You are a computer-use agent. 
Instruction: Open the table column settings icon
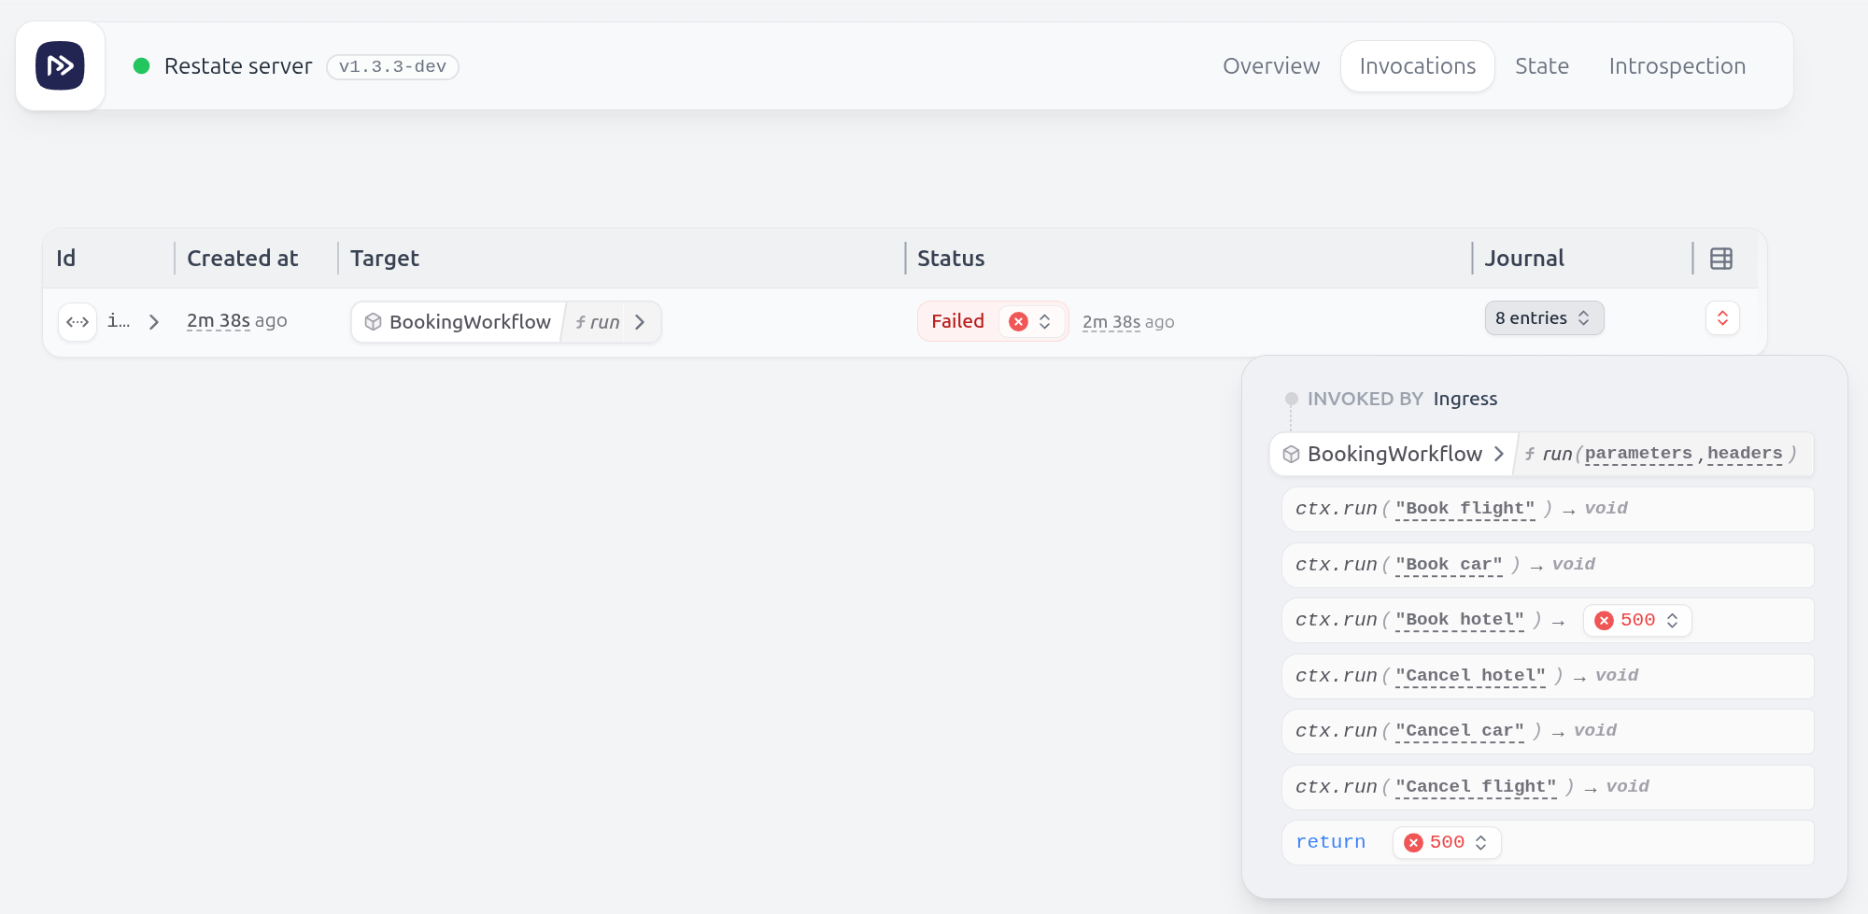tap(1721, 259)
